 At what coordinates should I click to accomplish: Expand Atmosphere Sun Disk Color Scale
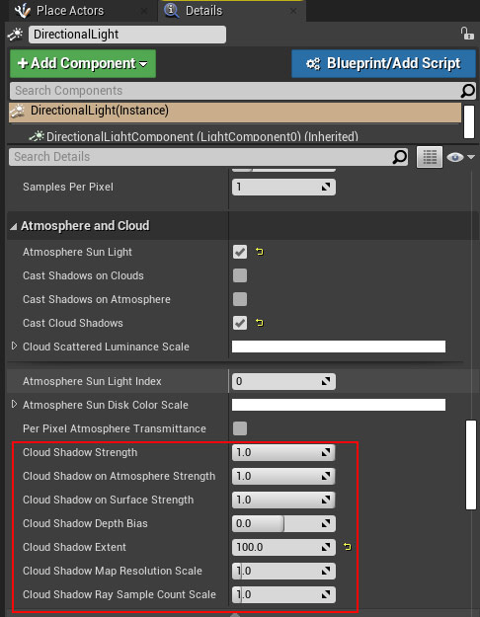point(14,404)
